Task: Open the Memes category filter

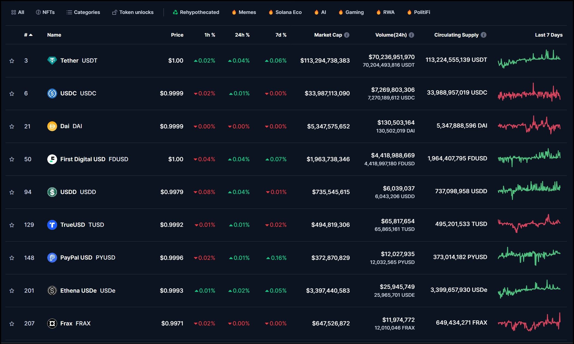Action: pyautogui.click(x=244, y=12)
